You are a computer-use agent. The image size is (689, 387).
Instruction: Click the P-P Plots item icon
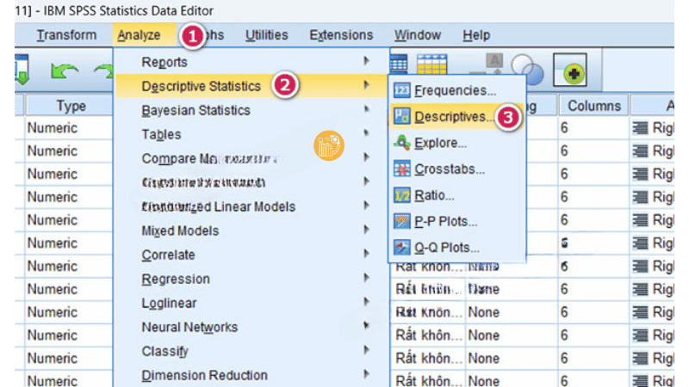pyautogui.click(x=401, y=221)
